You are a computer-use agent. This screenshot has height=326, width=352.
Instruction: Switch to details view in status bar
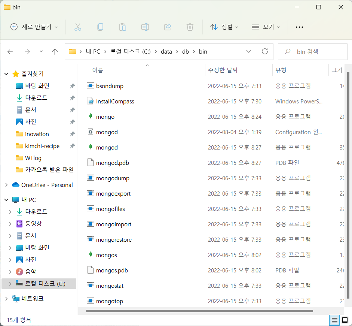pos(334,320)
